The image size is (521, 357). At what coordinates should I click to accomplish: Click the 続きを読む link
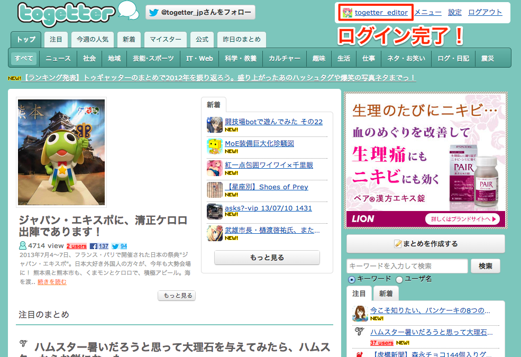click(52, 282)
